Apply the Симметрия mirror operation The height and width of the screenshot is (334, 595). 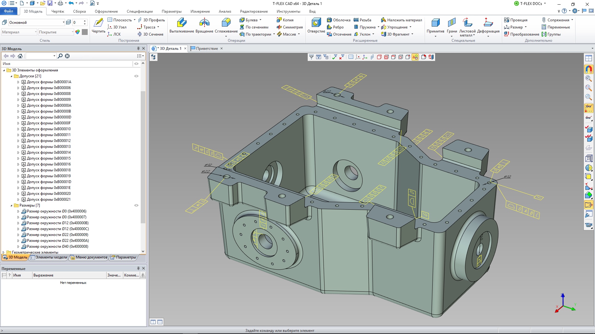(289, 27)
